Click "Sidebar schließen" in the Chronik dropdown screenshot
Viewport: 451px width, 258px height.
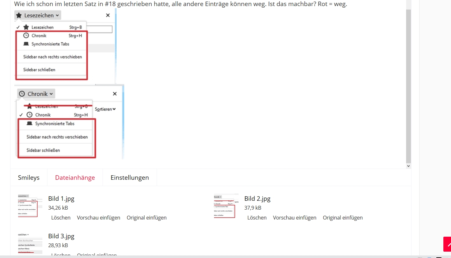point(43,150)
